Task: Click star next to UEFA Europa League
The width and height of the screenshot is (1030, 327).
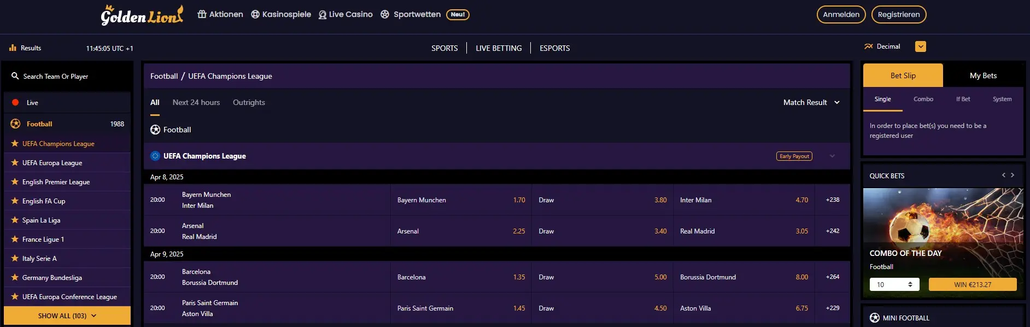Action: (x=15, y=162)
